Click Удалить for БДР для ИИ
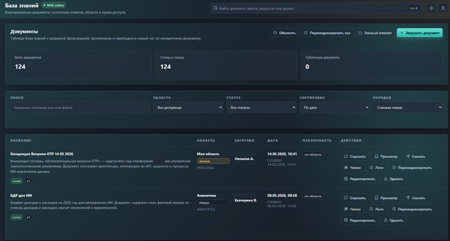 coord(394,220)
